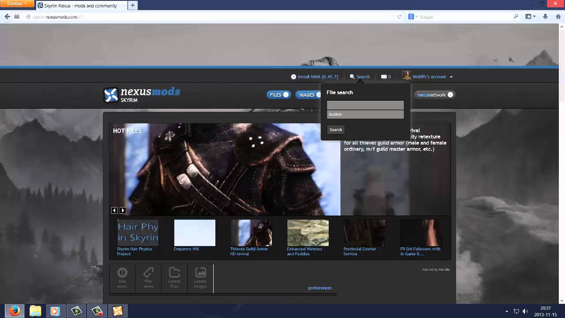Switch to the Site news tab
The image size is (565, 318).
point(122,278)
